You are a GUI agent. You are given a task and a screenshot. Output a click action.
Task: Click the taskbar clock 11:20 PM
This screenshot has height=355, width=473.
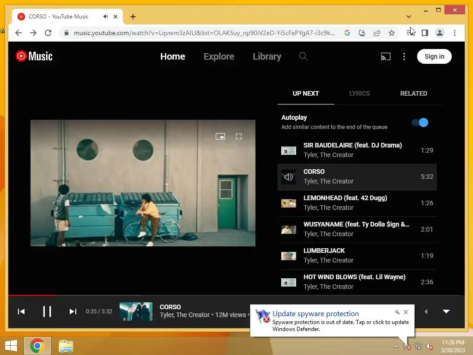453,346
